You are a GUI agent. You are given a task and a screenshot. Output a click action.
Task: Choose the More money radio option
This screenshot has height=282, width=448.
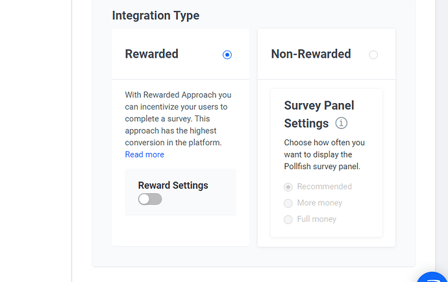[288, 203]
